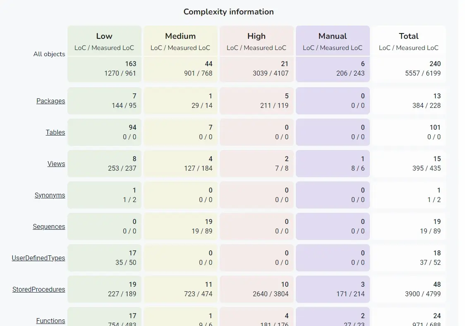Screen dimensions: 465x326
Task: Go to the StoredProcedures link
Action: pos(38,289)
